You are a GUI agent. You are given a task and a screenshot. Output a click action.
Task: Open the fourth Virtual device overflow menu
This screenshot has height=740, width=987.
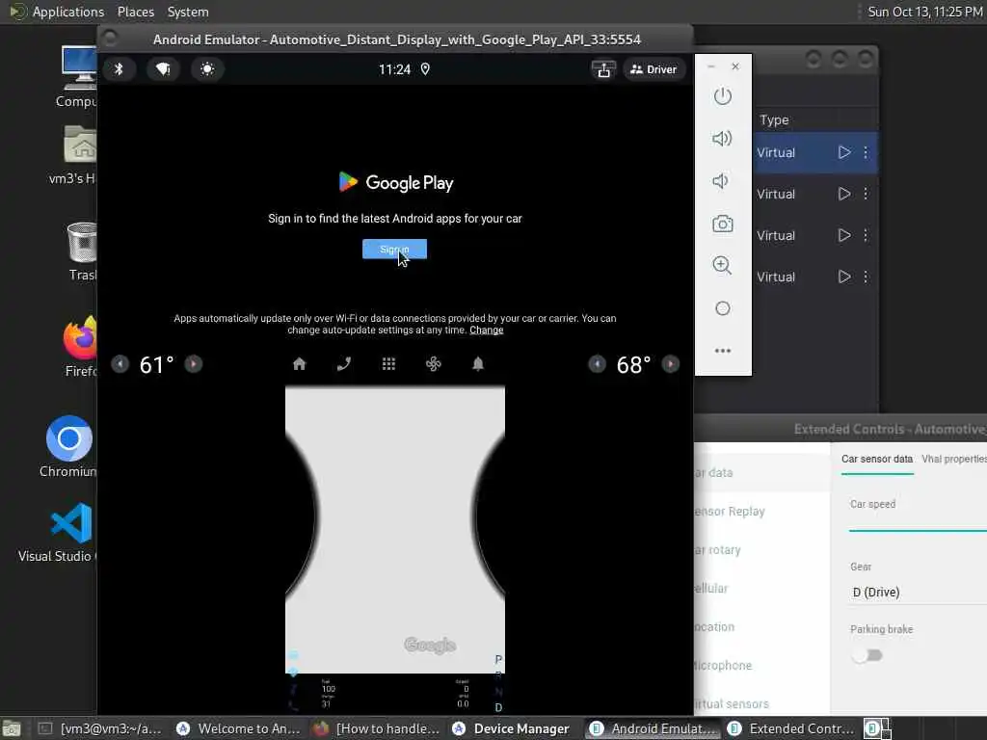coord(867,277)
